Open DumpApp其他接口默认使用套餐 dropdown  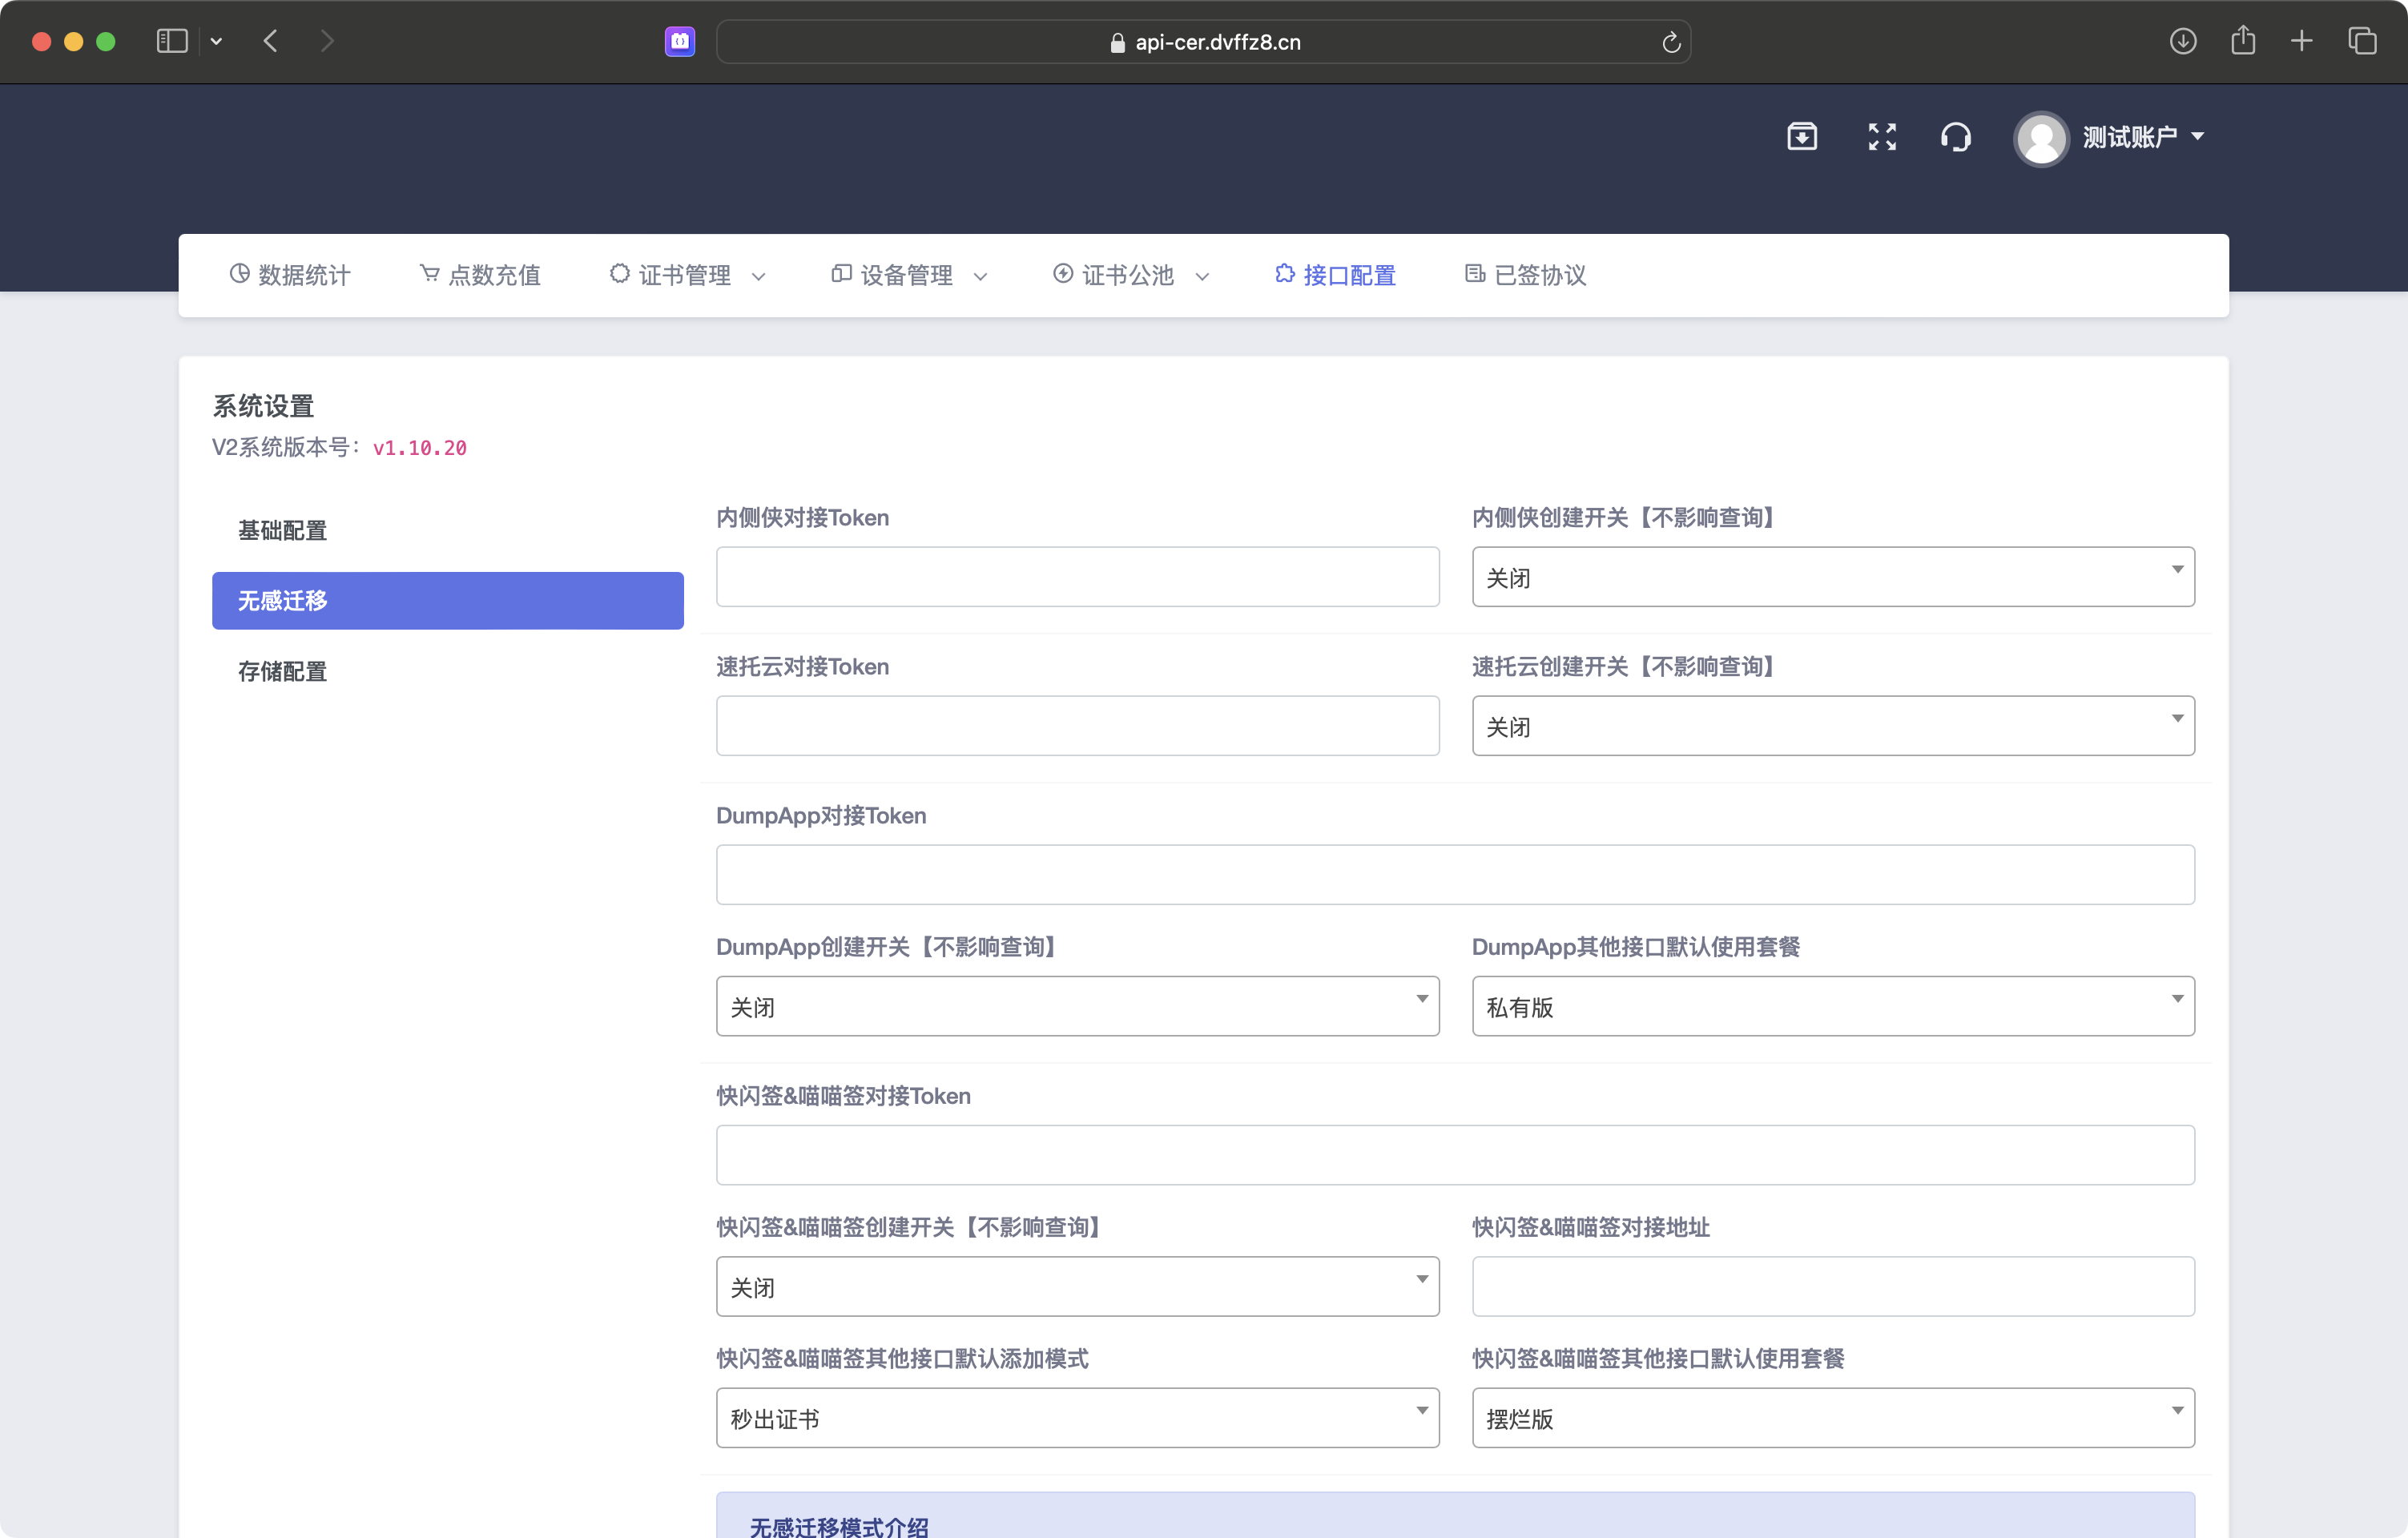[x=1833, y=1006]
